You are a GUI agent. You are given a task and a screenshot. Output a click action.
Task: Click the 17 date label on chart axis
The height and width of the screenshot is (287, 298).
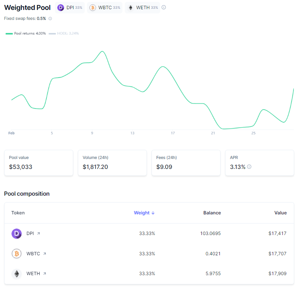point(173,133)
